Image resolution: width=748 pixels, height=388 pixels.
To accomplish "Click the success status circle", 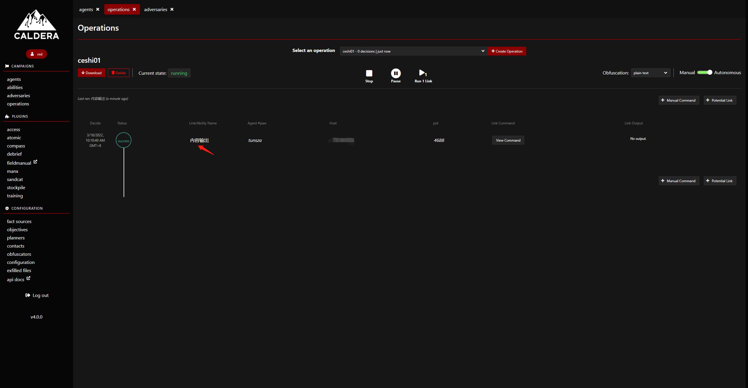I will pos(123,140).
